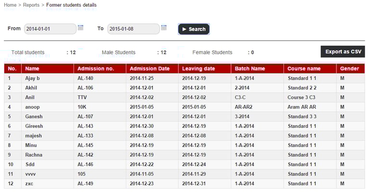369x193 pixels.
Task: Select the row for student Ganesh
Action: pos(184,117)
